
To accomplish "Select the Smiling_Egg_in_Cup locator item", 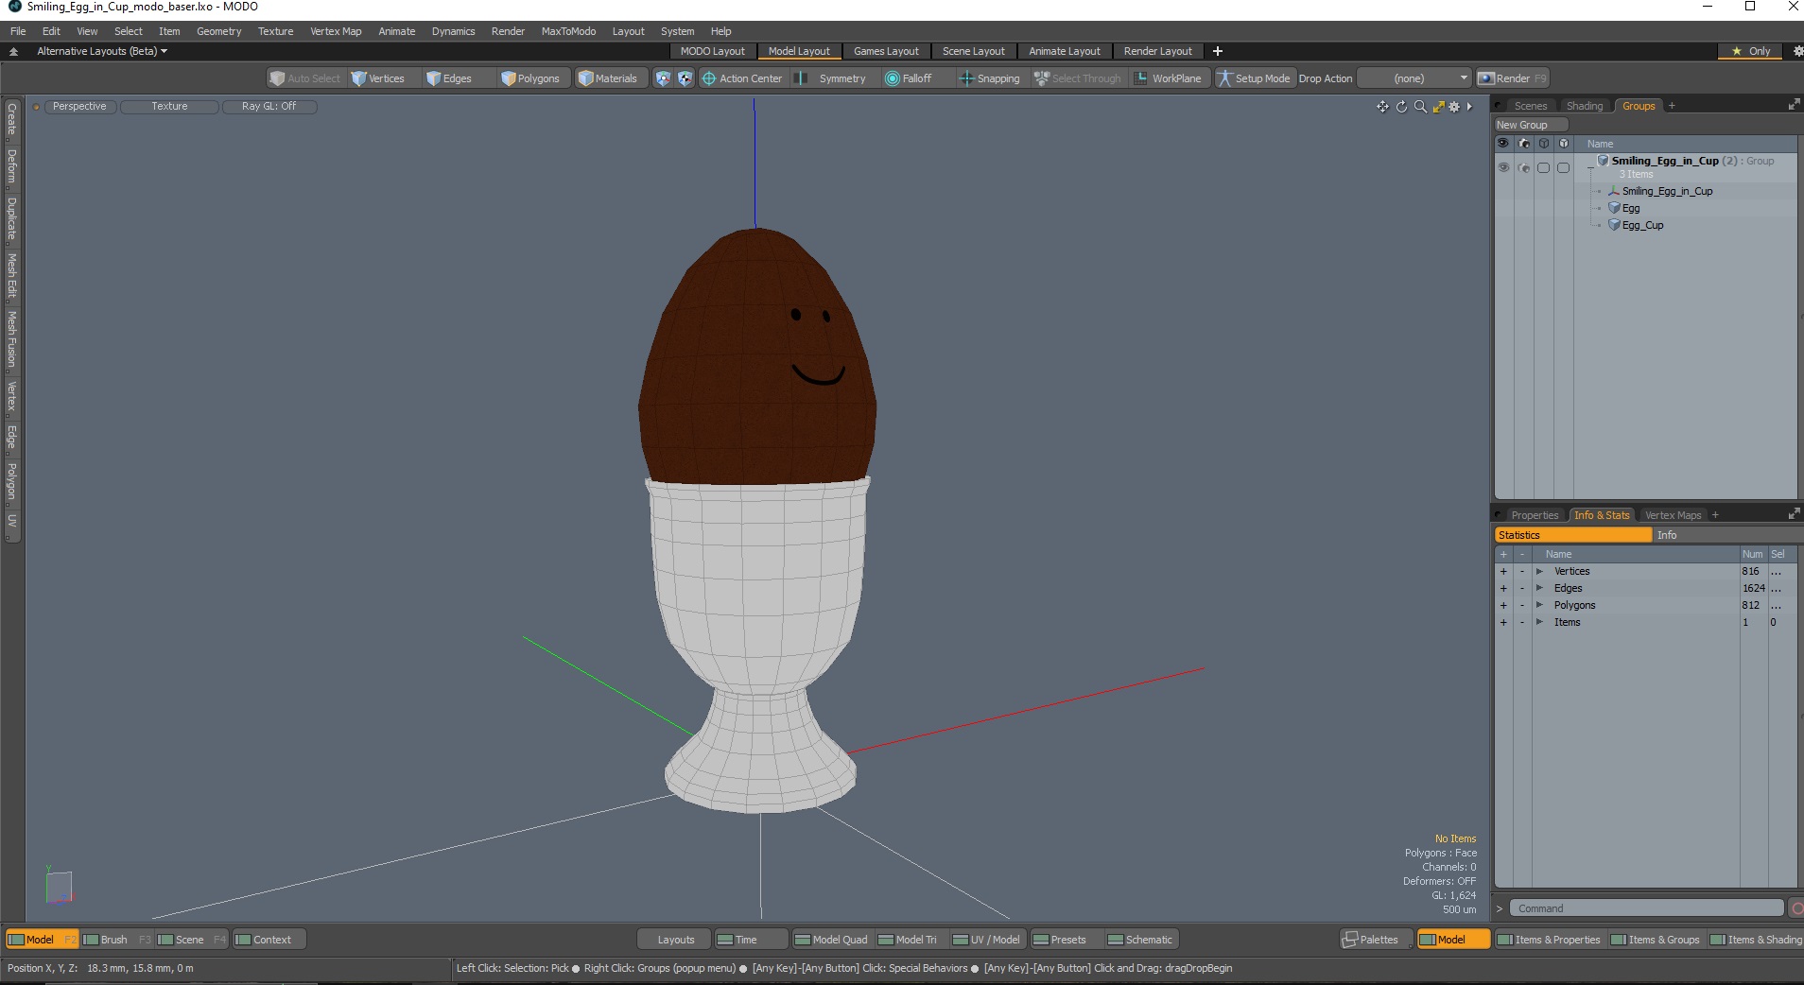I will click(1667, 191).
